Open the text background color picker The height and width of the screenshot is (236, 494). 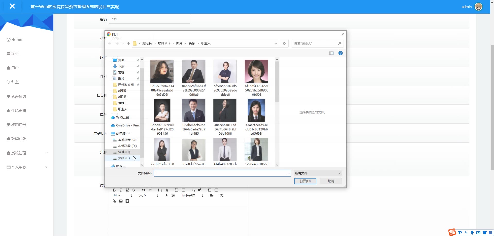click(x=173, y=196)
